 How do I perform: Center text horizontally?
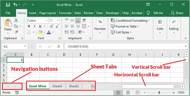pos(72,26)
